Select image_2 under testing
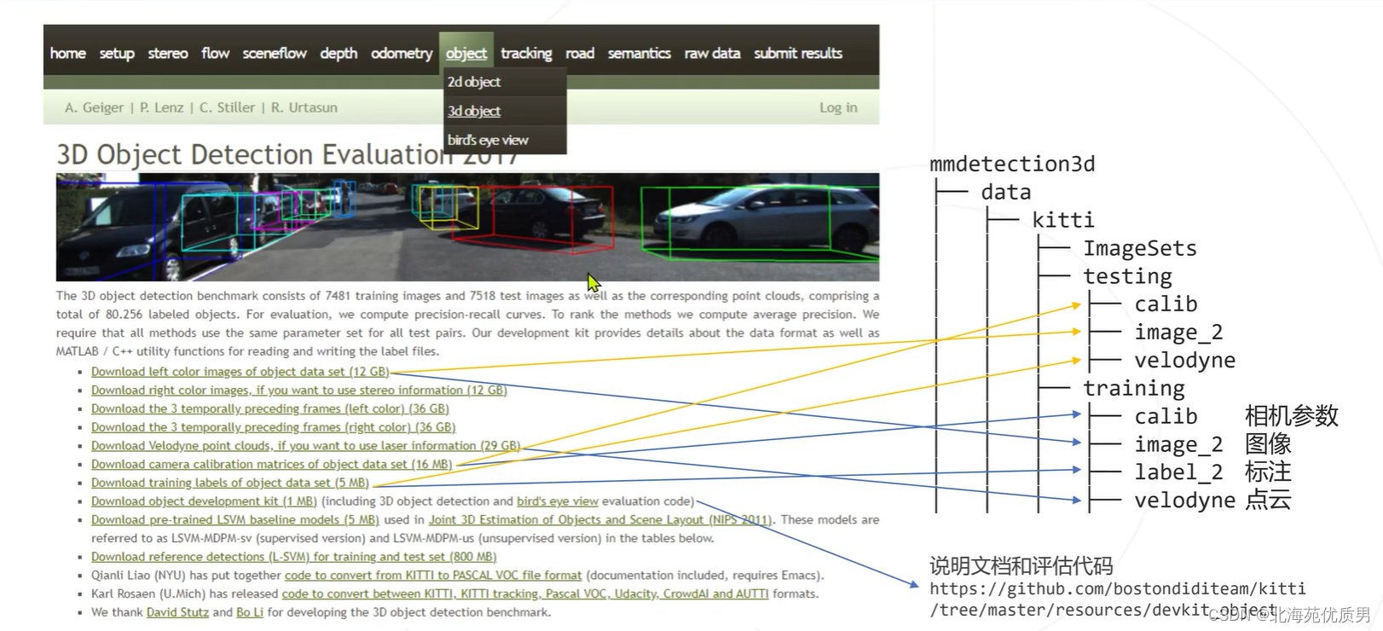 point(1178,333)
